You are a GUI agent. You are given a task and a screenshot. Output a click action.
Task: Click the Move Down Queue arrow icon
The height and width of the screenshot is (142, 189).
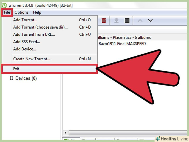point(150,21)
